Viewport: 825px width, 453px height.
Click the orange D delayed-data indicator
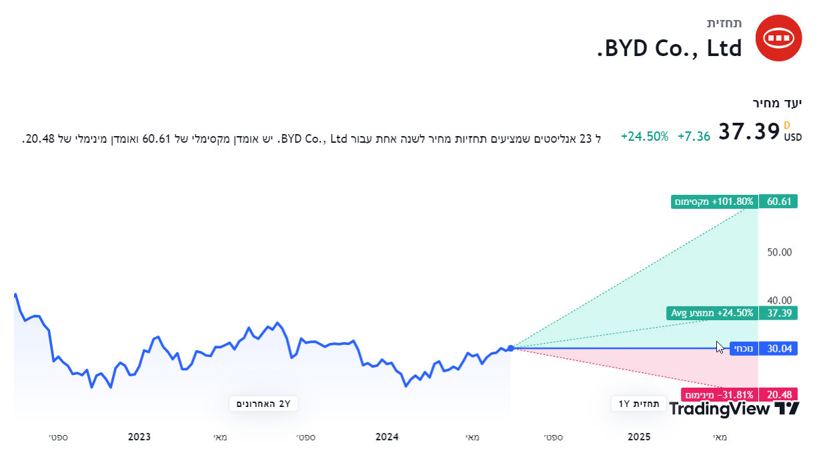click(787, 125)
